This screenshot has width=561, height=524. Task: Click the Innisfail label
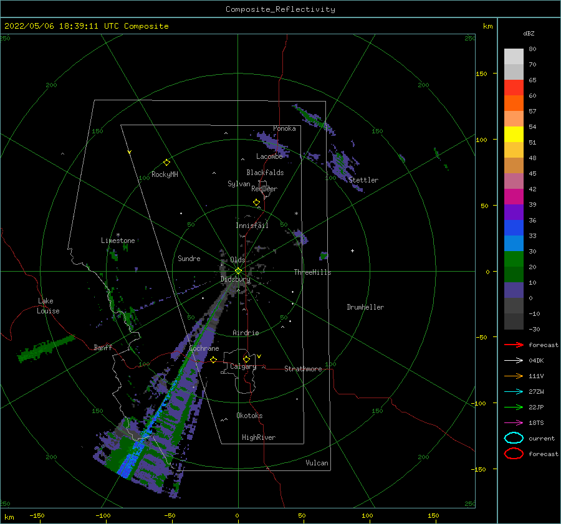tap(252, 226)
